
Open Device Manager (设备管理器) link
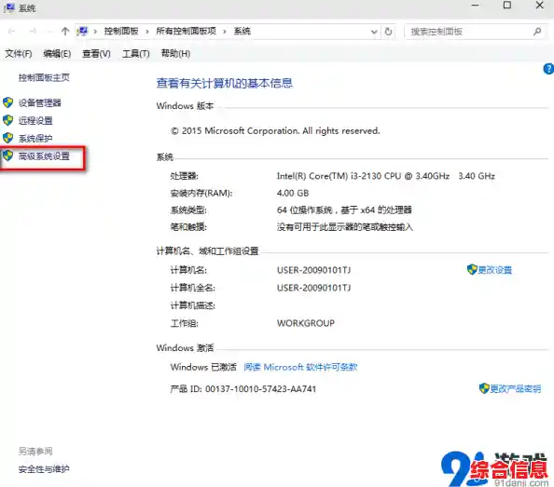coord(39,103)
